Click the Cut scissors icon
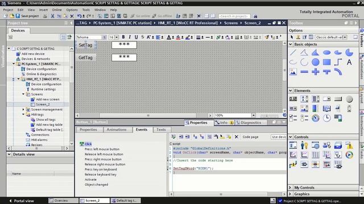This screenshot has height=204, width=364. click(52, 16)
